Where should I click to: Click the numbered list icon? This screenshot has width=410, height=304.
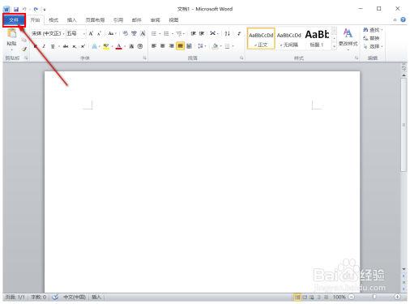(166, 33)
